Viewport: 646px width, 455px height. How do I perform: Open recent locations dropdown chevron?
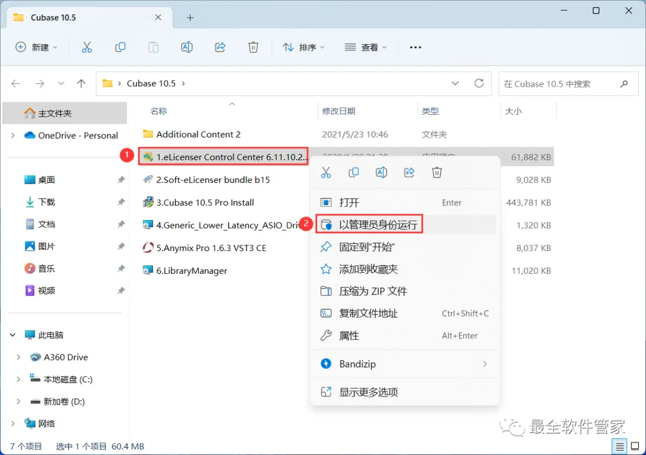pos(61,84)
